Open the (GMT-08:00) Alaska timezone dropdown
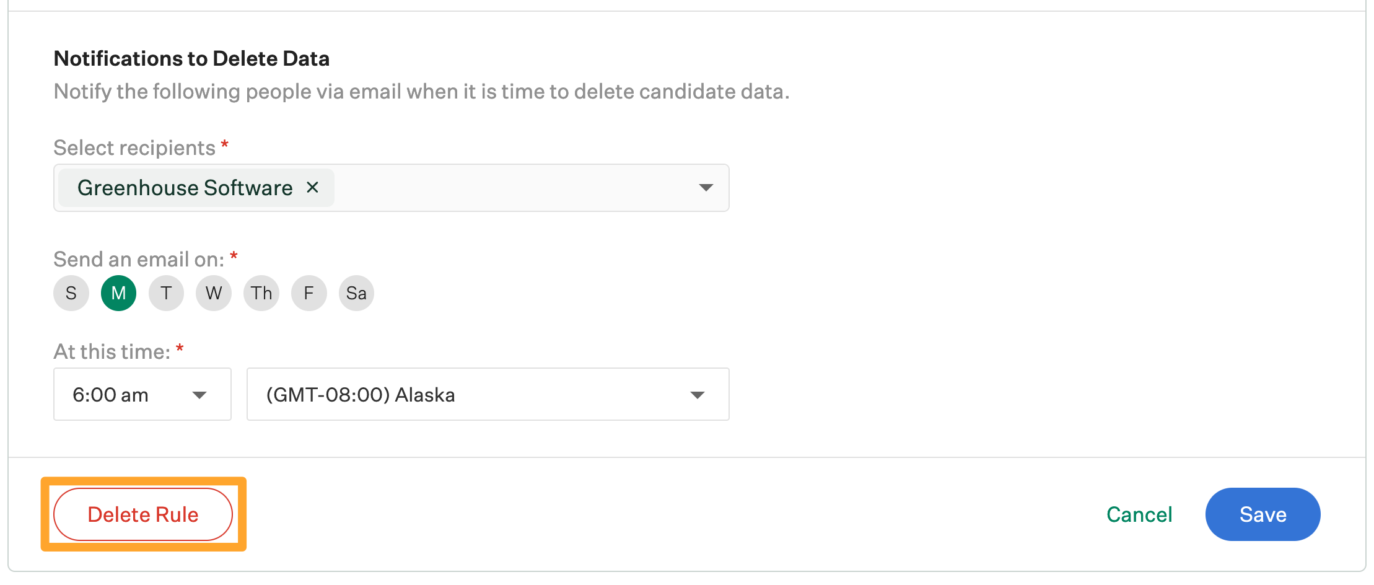 [x=487, y=395]
